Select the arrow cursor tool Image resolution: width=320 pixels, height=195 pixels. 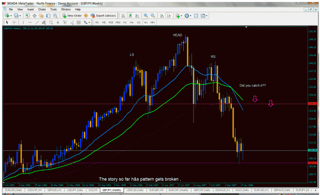click(7, 22)
